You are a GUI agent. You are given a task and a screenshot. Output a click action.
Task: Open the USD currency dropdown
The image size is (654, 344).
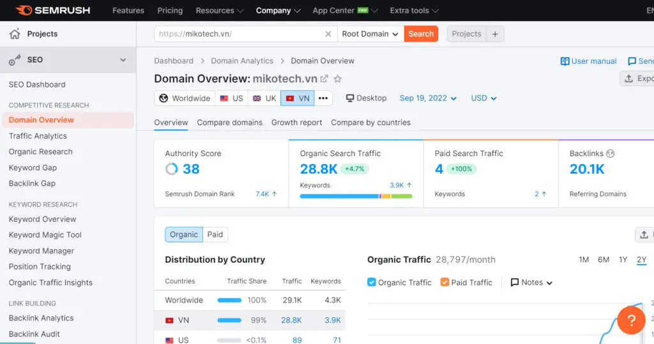[x=483, y=98]
